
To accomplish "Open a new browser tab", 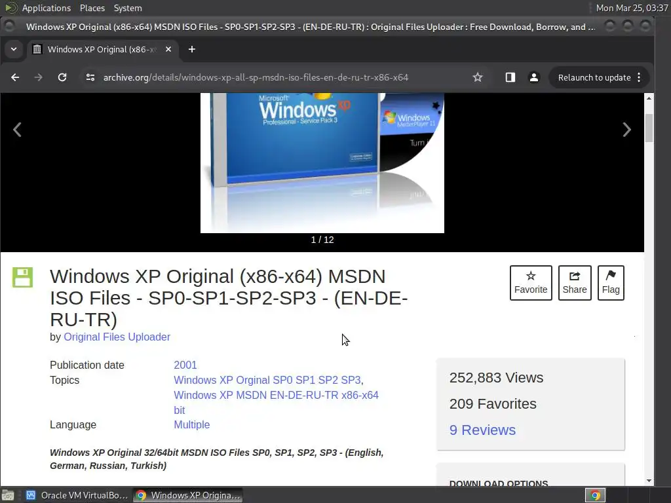I will click(192, 49).
